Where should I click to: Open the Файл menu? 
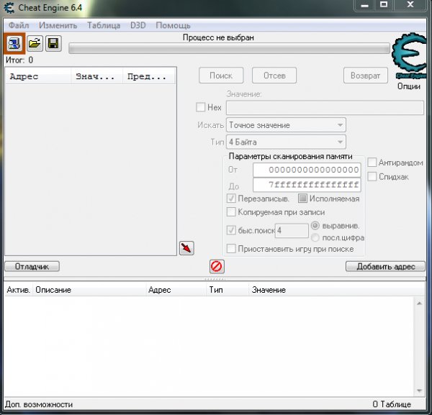pos(19,25)
